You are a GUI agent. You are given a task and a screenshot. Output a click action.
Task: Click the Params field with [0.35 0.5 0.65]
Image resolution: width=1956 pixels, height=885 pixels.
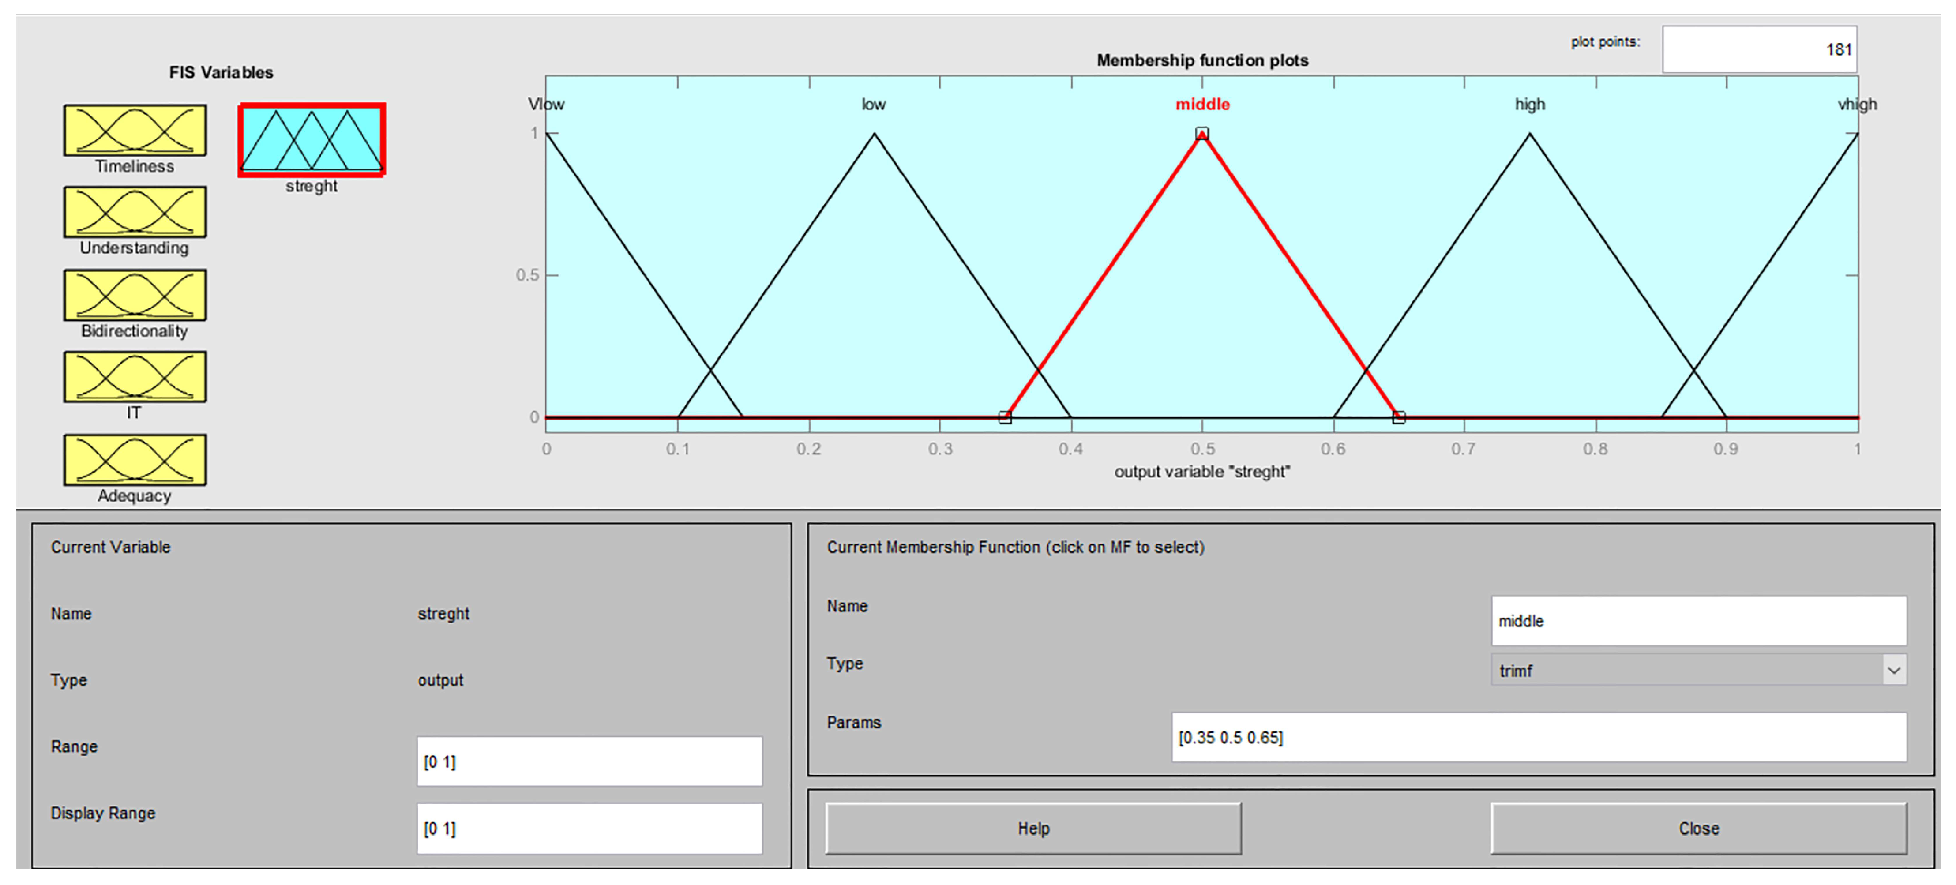pos(1538,737)
